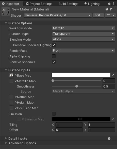Open Detail Inputs help icon

109,139
